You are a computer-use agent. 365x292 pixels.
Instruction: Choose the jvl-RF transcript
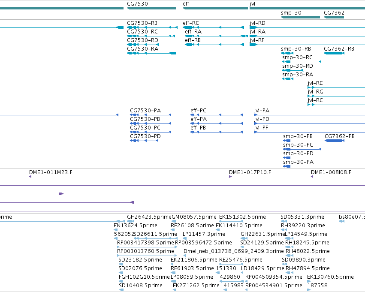307,45
